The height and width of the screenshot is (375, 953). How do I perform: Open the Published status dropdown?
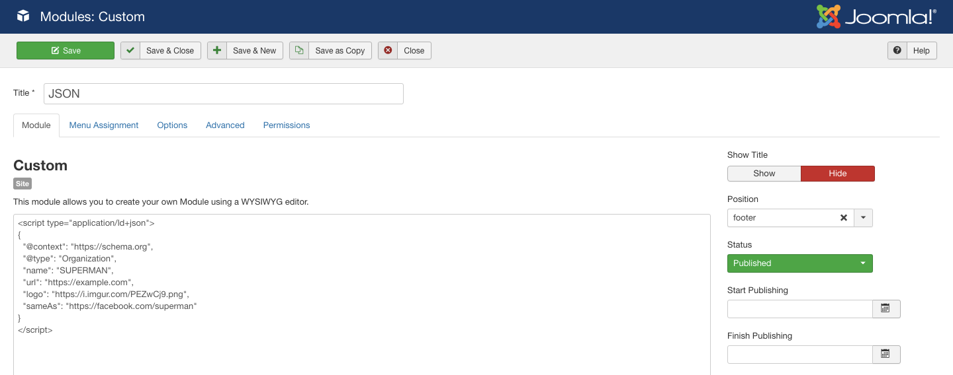click(800, 263)
